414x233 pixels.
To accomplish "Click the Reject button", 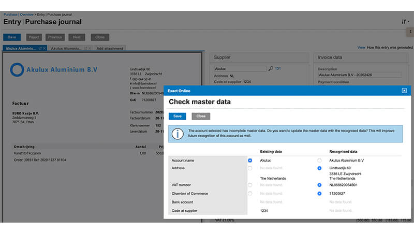I will (x=34, y=37).
